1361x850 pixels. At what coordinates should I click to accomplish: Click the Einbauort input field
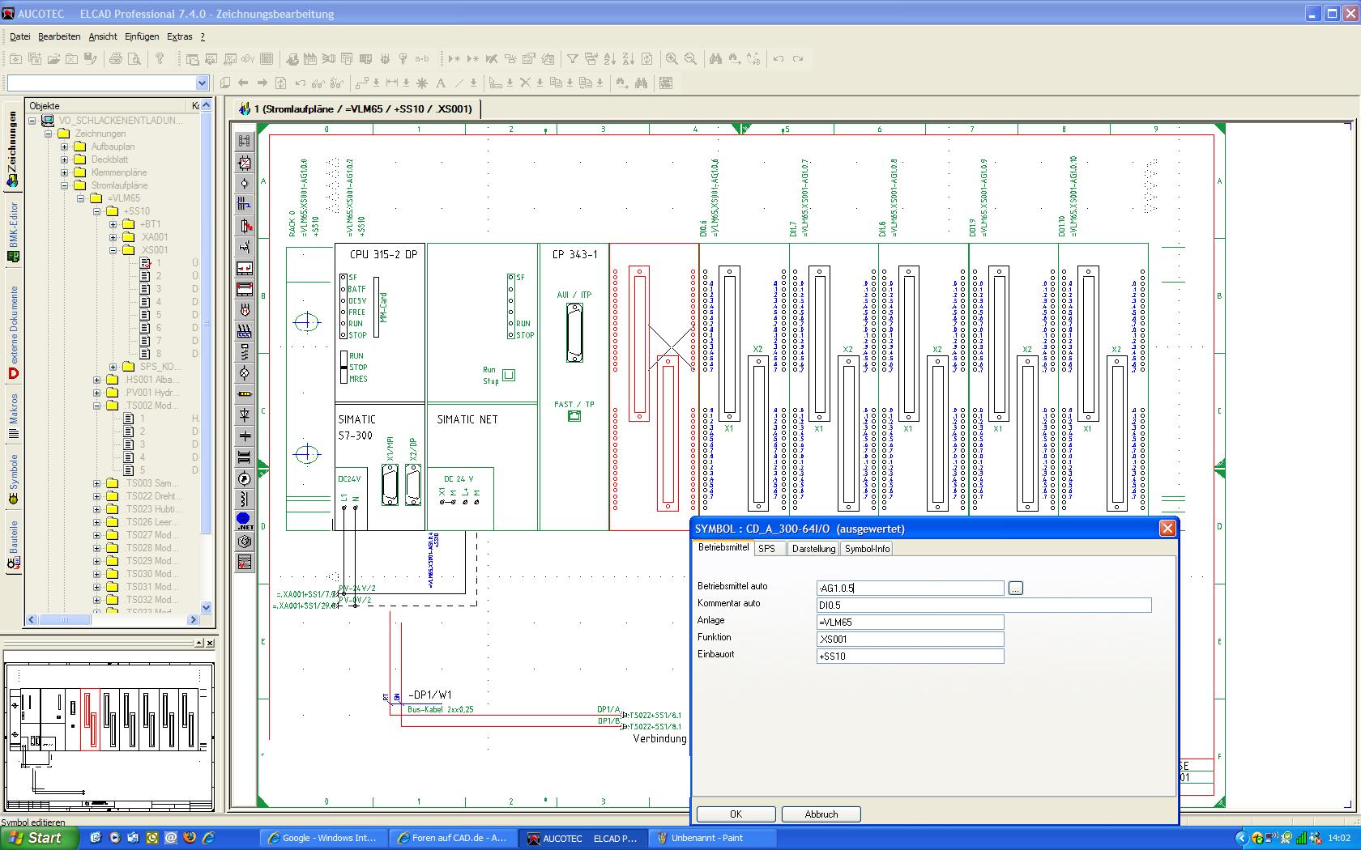pyautogui.click(x=910, y=657)
